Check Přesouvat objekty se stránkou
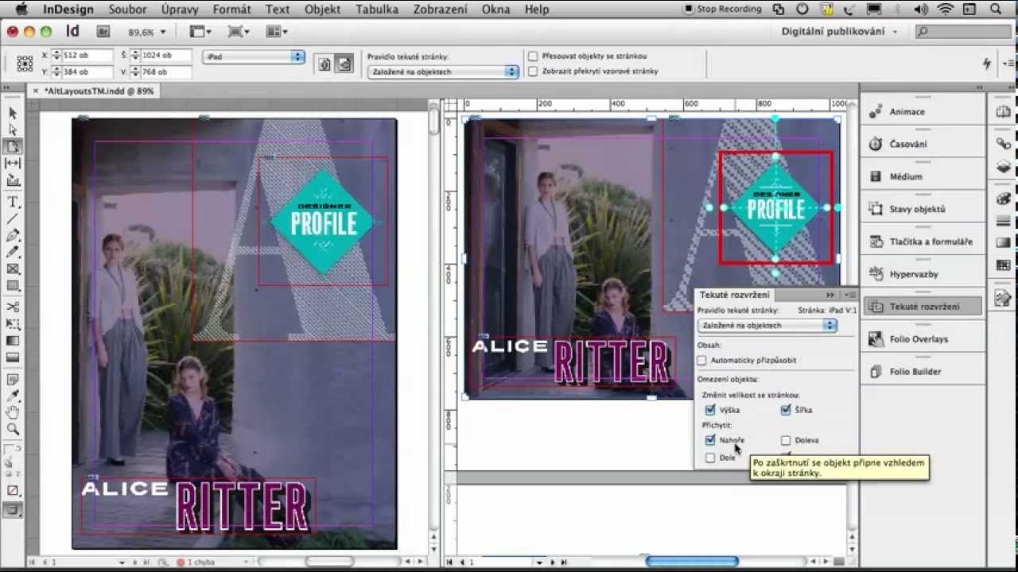The height and width of the screenshot is (572, 1018). pyautogui.click(x=533, y=56)
